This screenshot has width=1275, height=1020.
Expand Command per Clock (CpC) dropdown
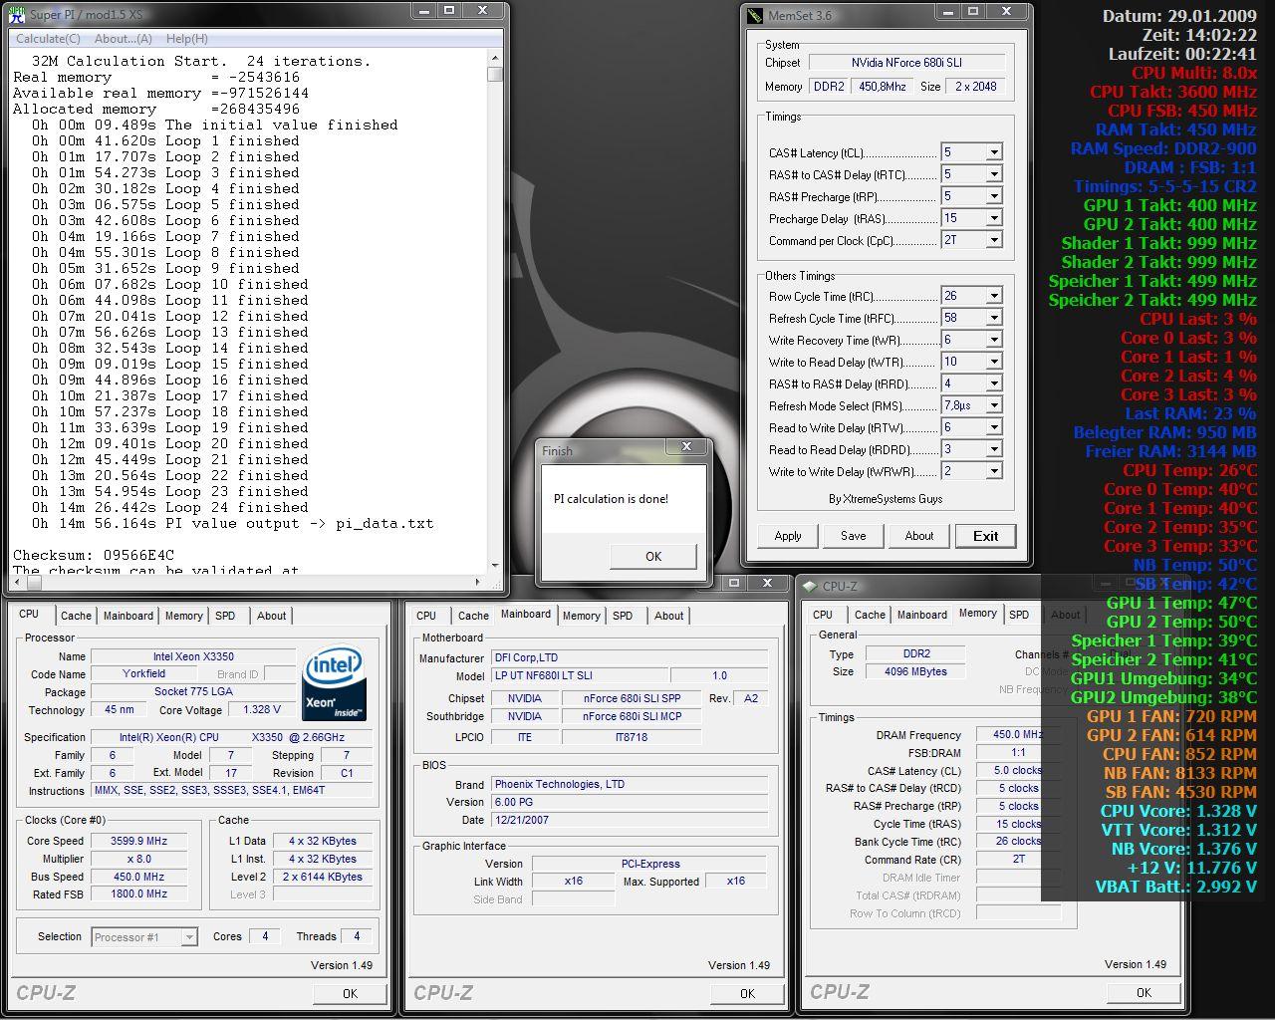(993, 240)
